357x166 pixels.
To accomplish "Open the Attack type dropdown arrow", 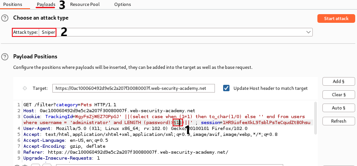I will coord(309,32).
